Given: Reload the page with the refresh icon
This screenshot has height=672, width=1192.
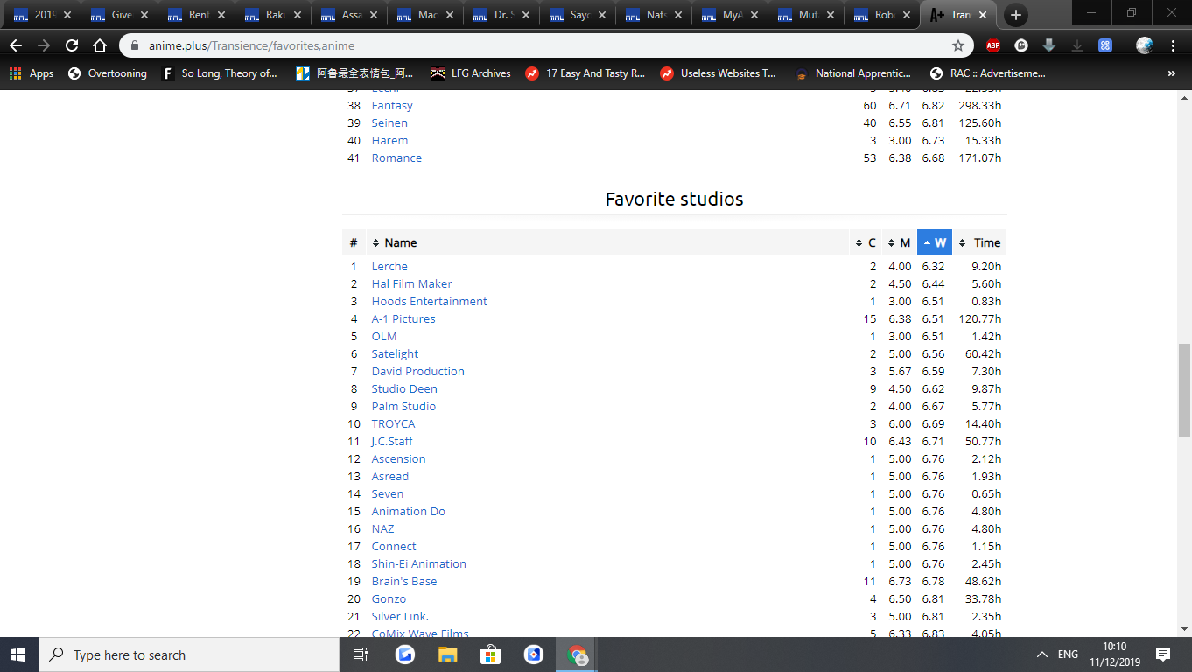Looking at the screenshot, I should click(72, 45).
